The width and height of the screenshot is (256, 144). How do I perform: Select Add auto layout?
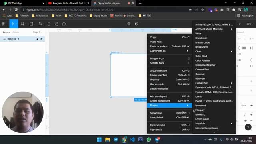[x=169, y=96]
